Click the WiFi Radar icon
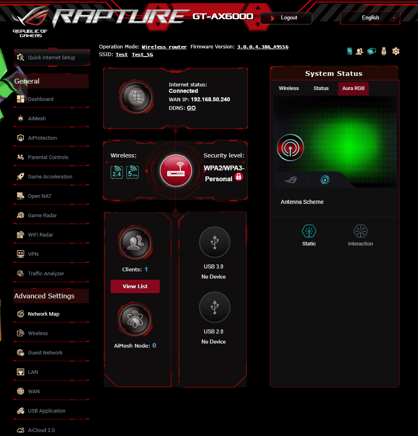Image resolution: width=418 pixels, height=436 pixels. (21, 235)
